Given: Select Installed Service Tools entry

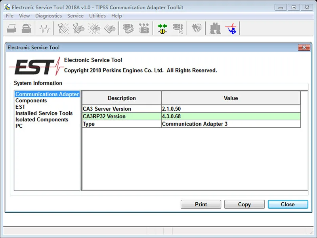Looking at the screenshot, I should pyautogui.click(x=44, y=113).
